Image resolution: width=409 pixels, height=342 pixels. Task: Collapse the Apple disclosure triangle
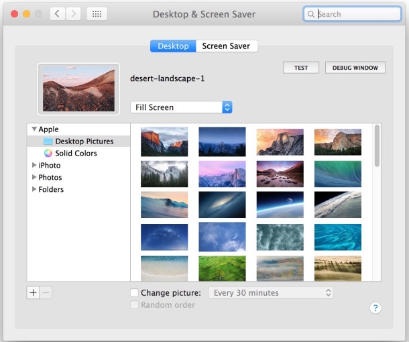click(34, 129)
